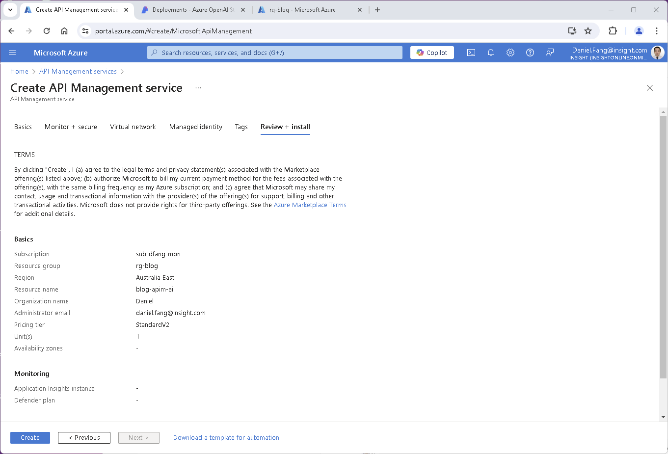
Task: Go to the Basics tab
Action: (23, 127)
